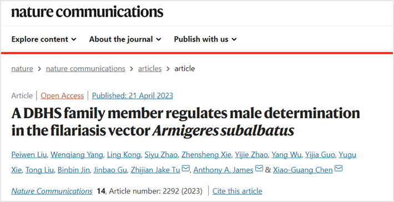The height and width of the screenshot is (202, 394).
Task: Expand the Publish with us menu
Action: tap(205, 39)
